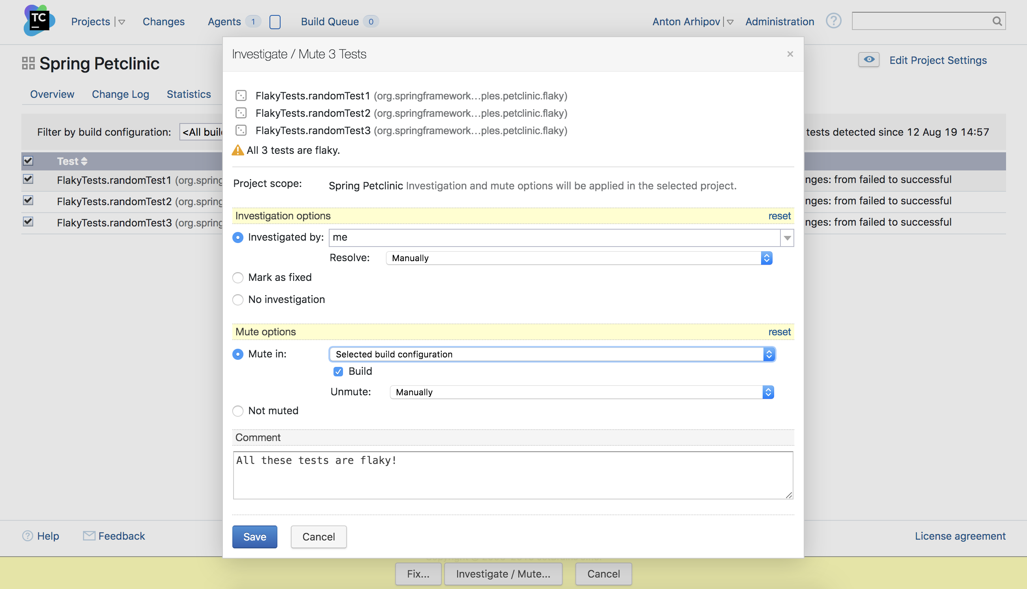The height and width of the screenshot is (589, 1027).
Task: Switch to the Statistics tab
Action: click(189, 94)
